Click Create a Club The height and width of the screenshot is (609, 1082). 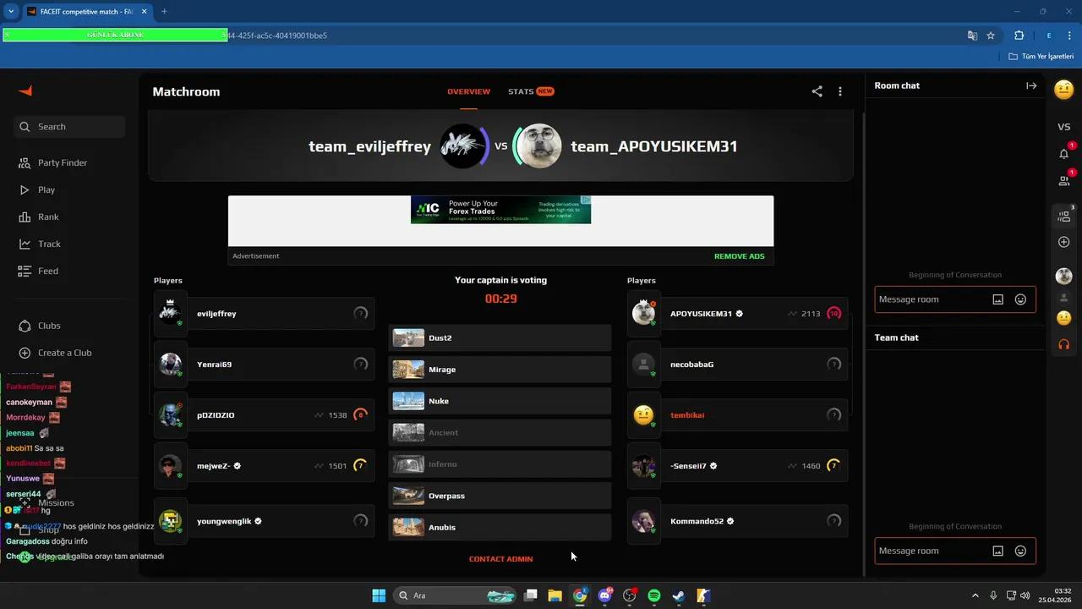64,353
